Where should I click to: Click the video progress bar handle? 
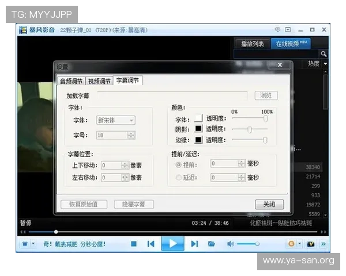(x=56, y=232)
